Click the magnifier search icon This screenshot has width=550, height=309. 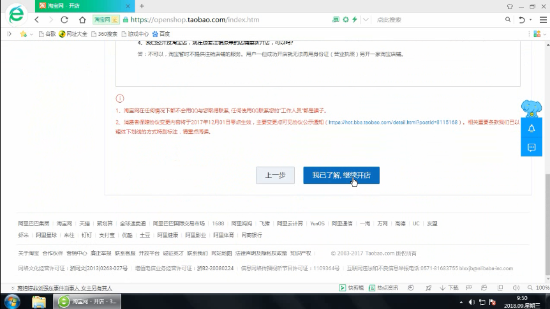click(507, 20)
